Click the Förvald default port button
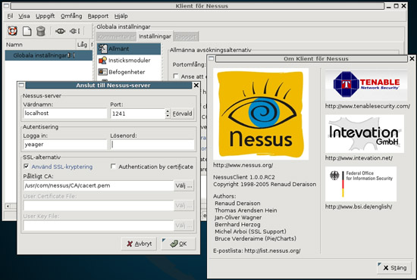The image size is (417, 280). [x=182, y=114]
